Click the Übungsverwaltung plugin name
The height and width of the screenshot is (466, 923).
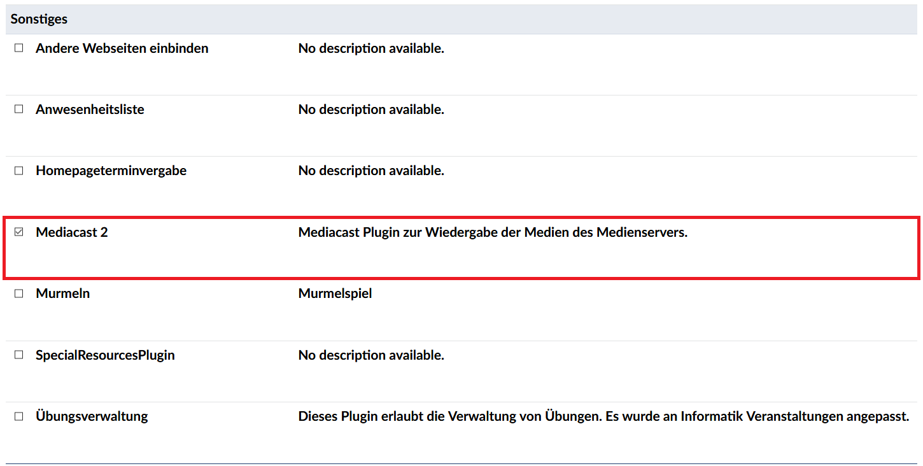click(x=92, y=416)
